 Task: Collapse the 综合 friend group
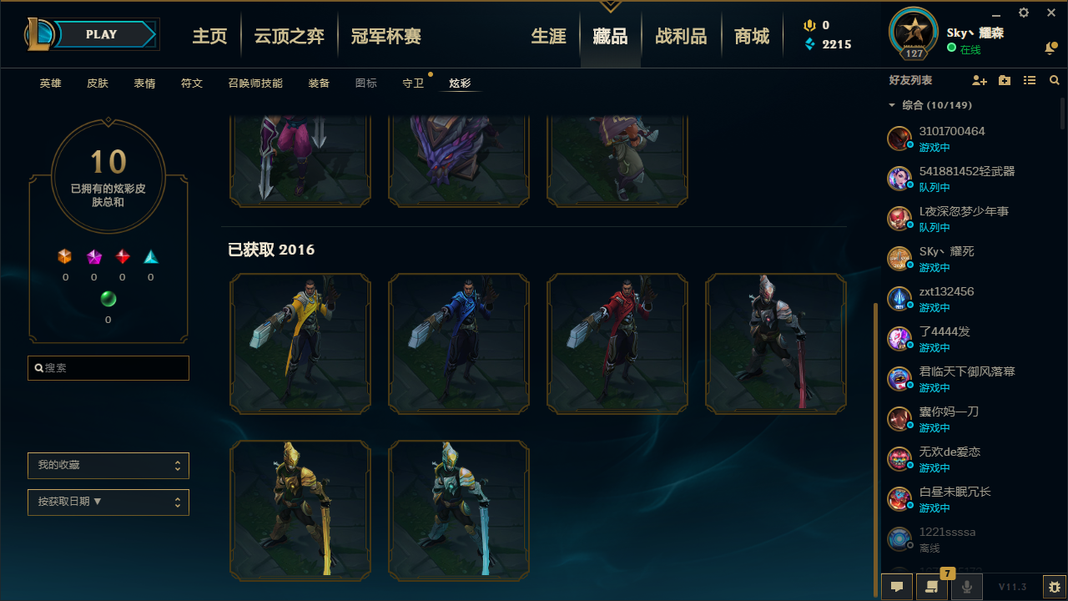892,105
